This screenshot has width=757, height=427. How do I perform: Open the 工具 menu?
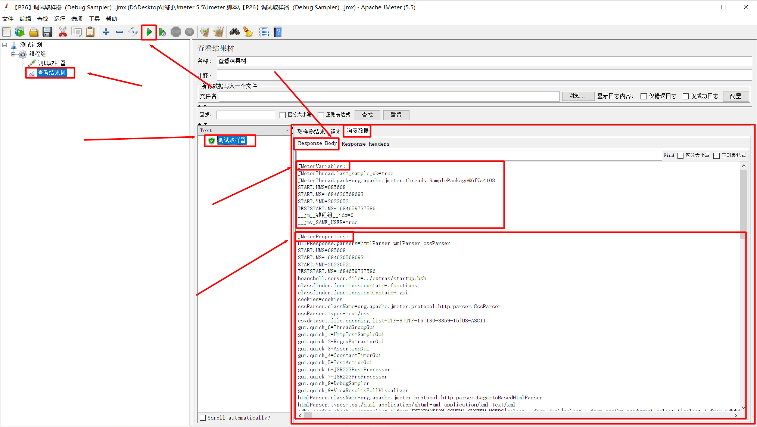(94, 19)
